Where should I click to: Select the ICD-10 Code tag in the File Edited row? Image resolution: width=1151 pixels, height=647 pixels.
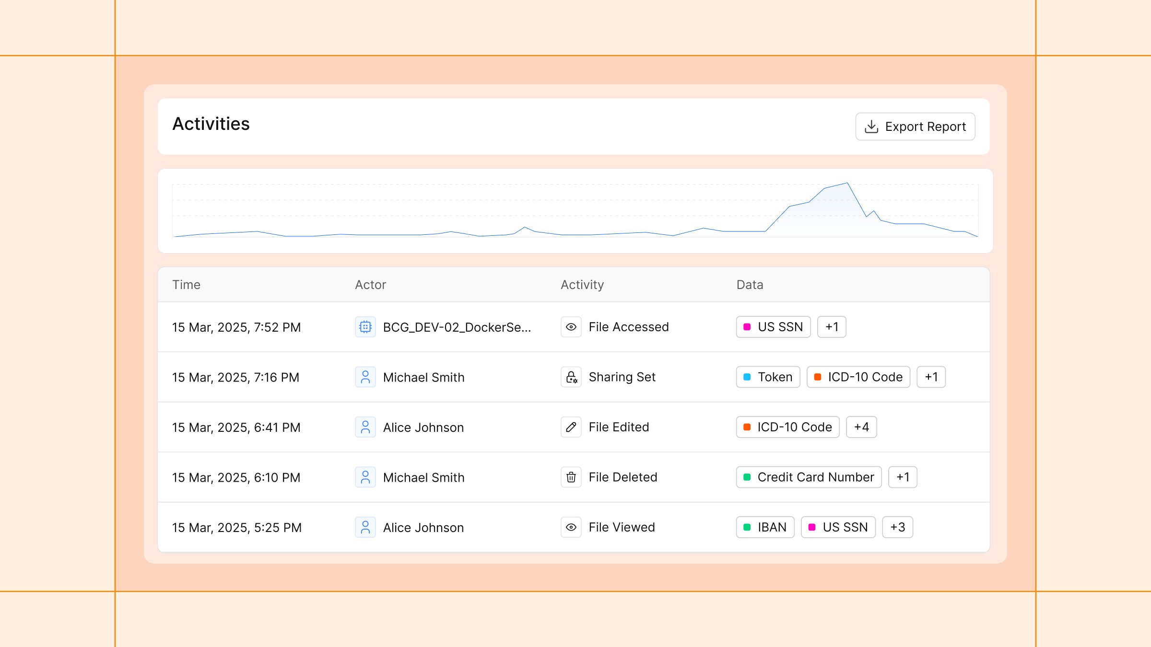pyautogui.click(x=788, y=427)
